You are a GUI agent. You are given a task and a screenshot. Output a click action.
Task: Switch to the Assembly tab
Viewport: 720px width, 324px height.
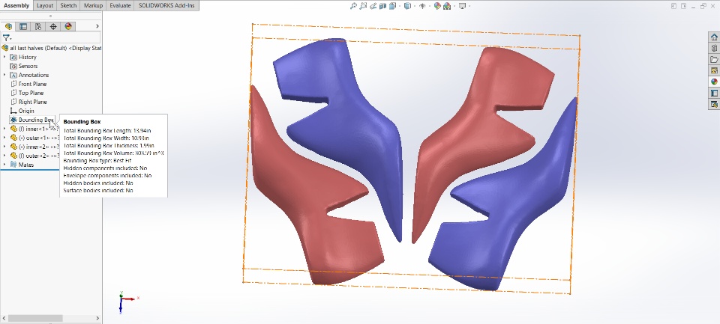pyautogui.click(x=16, y=5)
